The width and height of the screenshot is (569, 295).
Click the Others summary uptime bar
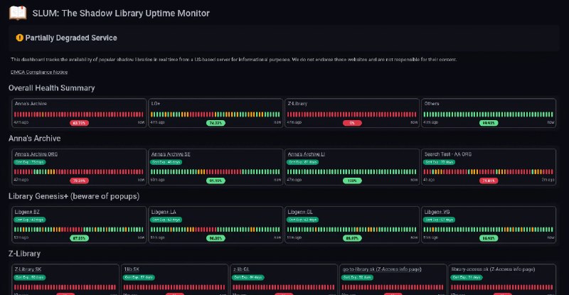tap(488, 114)
